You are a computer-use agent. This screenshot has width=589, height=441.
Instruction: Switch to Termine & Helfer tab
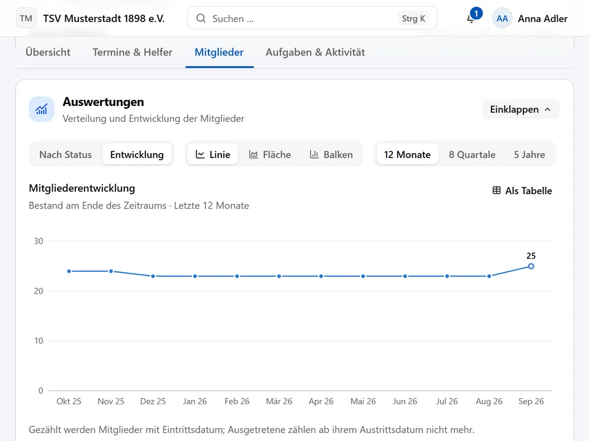pyautogui.click(x=133, y=52)
